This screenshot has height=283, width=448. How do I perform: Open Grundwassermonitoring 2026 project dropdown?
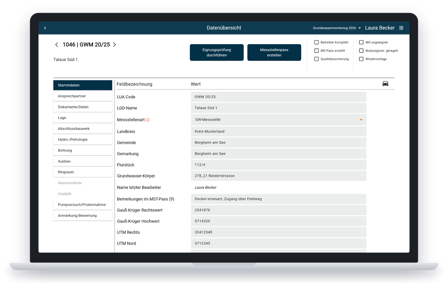[x=337, y=28]
